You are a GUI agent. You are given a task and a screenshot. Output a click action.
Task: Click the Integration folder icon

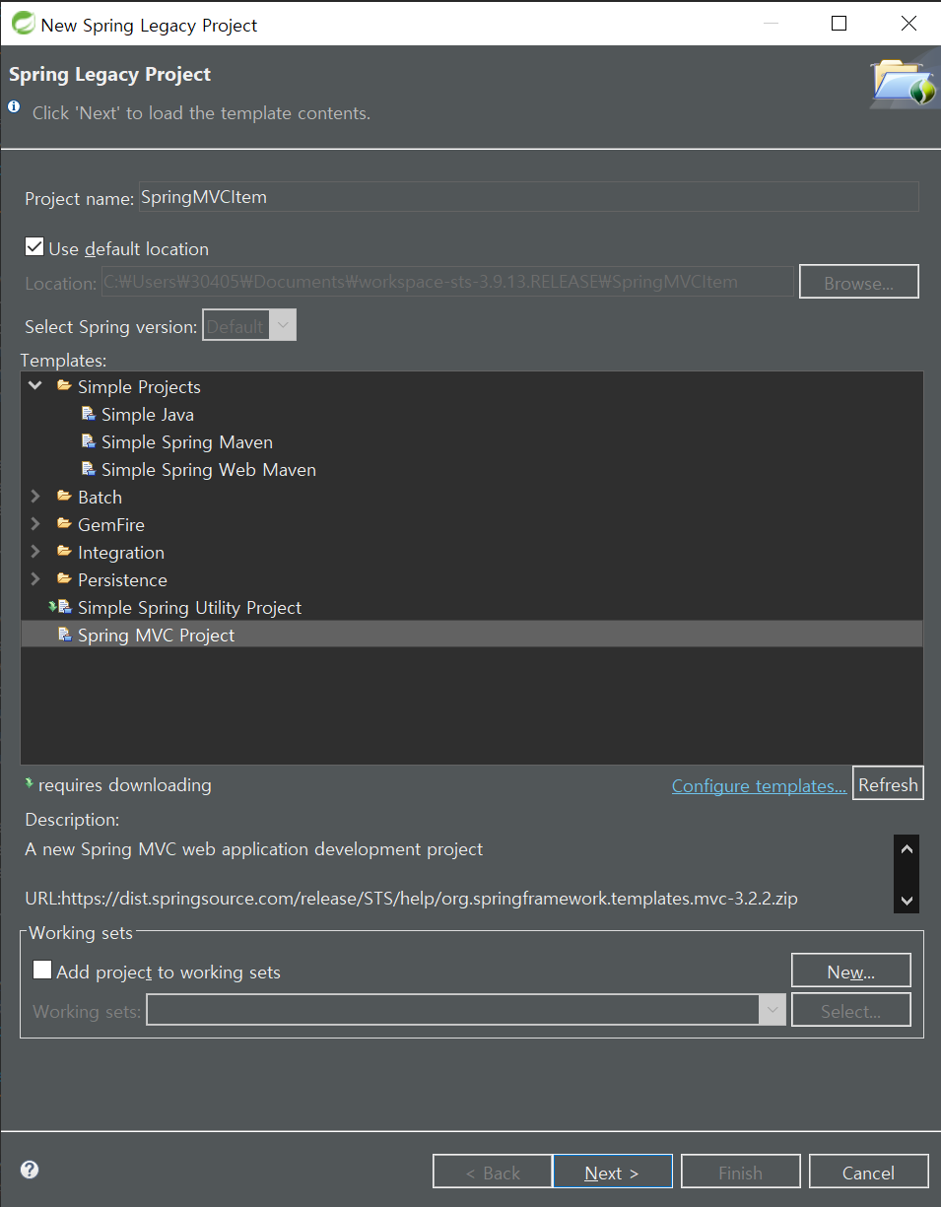point(64,552)
